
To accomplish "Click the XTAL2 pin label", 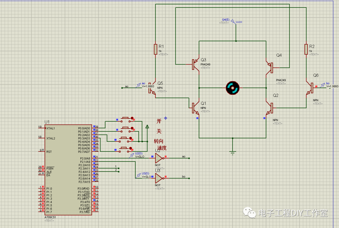I will [51, 138].
